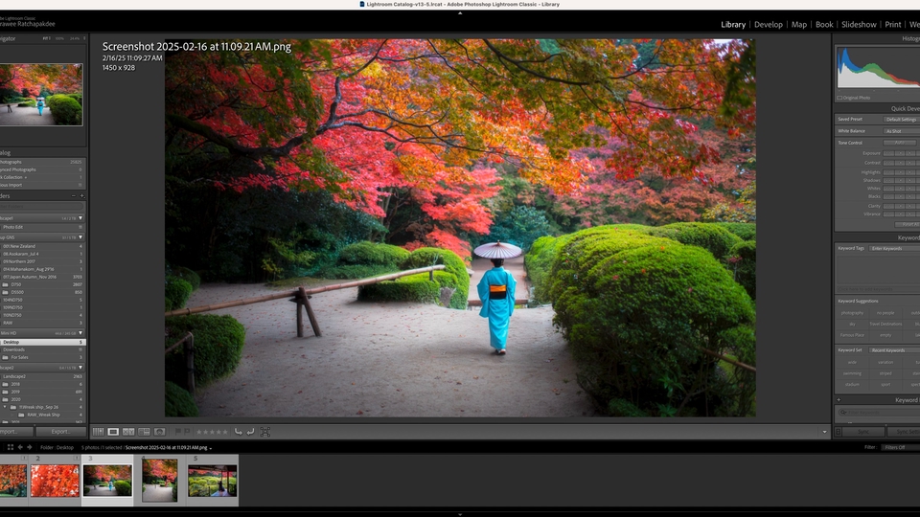Click the plus icon in Keyword List panel
Screen dimensions: 920x517
click(x=839, y=400)
